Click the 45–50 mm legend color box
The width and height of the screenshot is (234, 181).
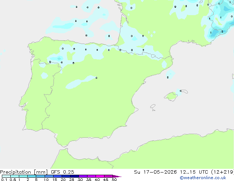[109, 176]
